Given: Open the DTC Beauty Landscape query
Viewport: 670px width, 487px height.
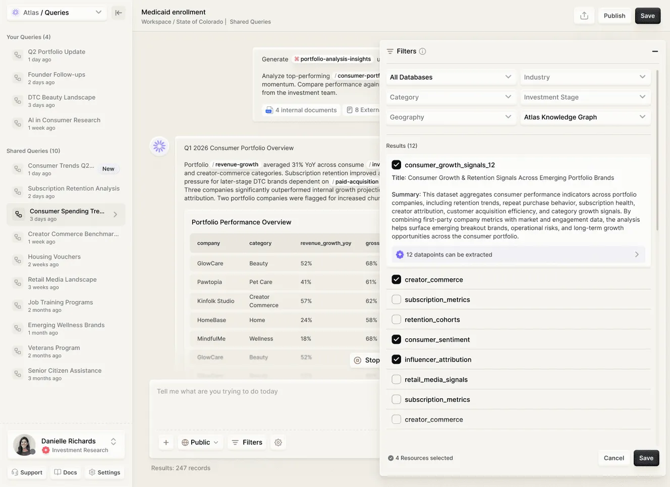Looking at the screenshot, I should click(x=66, y=101).
